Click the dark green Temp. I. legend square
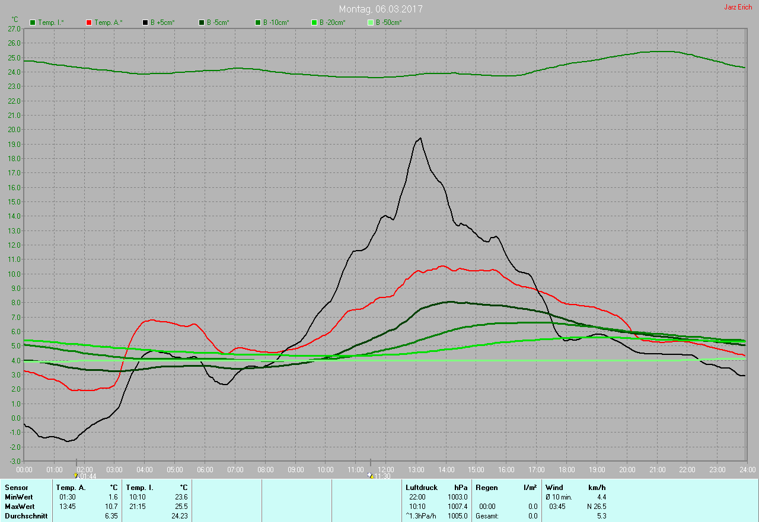This screenshot has height=522, width=759. tap(33, 23)
